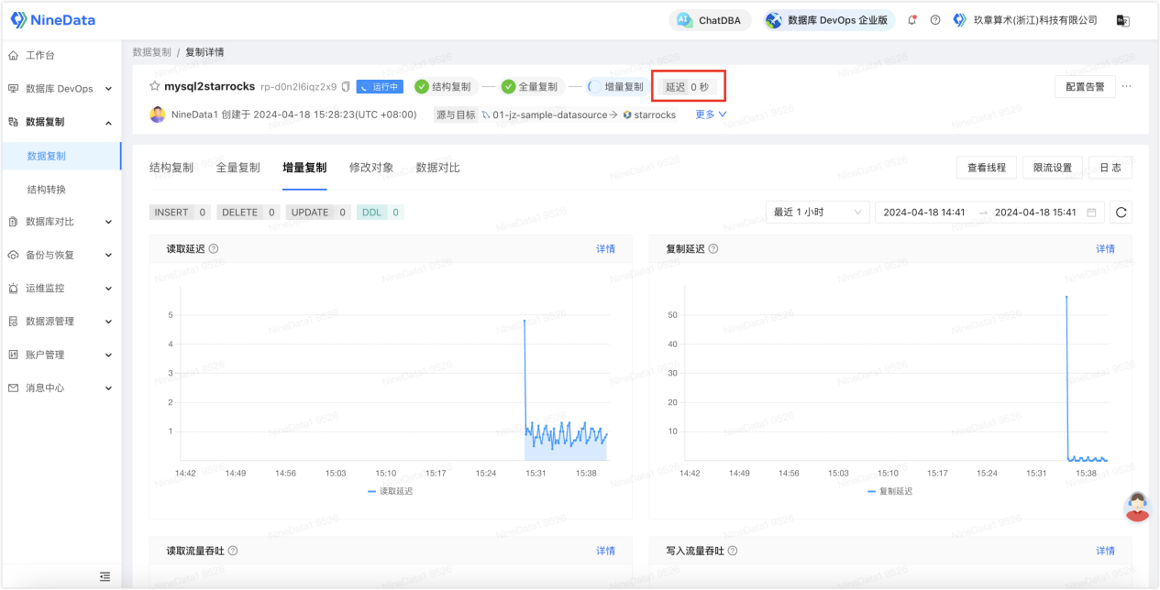Click the refresh charts icon
The image size is (1160, 590).
(1121, 212)
